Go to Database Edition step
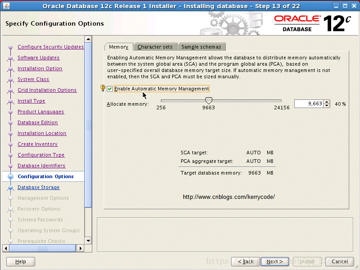This screenshot has height=270, width=360. coord(38,122)
